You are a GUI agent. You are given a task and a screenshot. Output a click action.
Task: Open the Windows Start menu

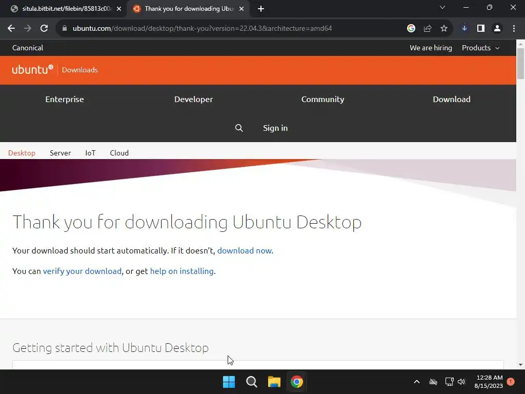click(229, 382)
